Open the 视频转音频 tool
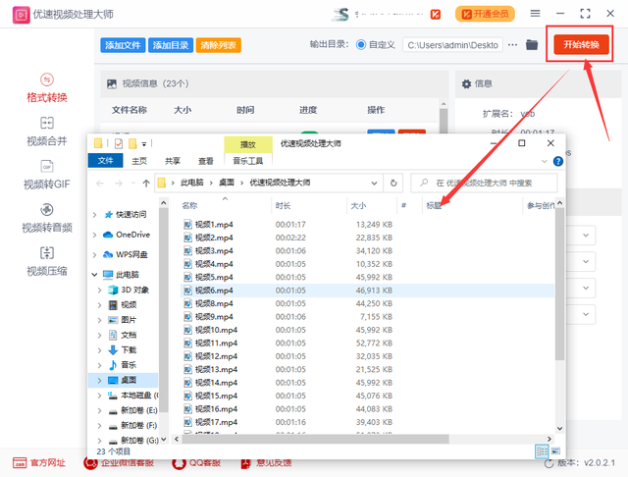The height and width of the screenshot is (477, 628). tap(47, 218)
